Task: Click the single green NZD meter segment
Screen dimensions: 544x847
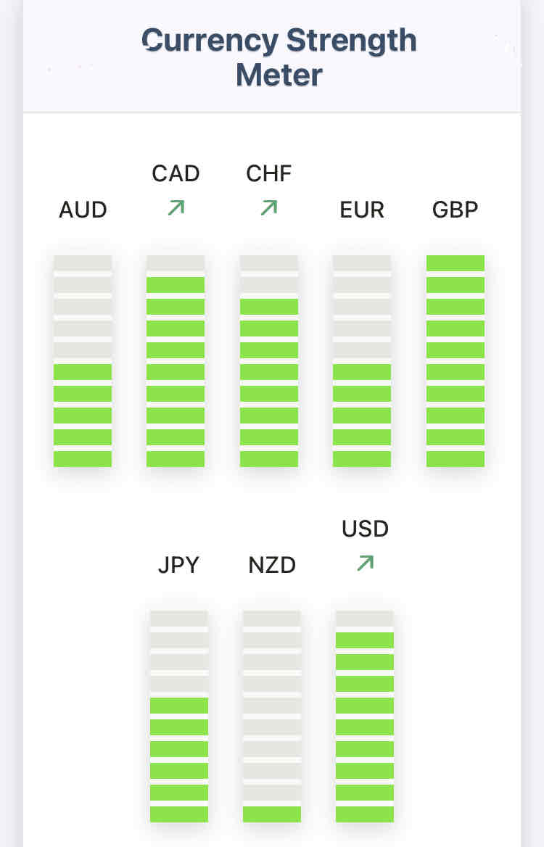Action: point(272,814)
